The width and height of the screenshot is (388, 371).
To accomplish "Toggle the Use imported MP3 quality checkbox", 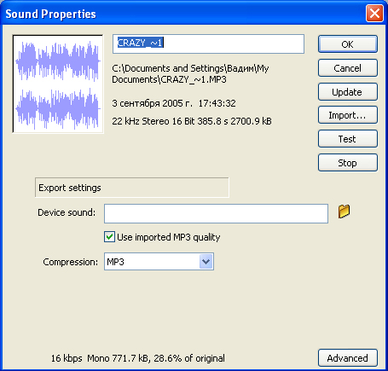I will click(109, 237).
